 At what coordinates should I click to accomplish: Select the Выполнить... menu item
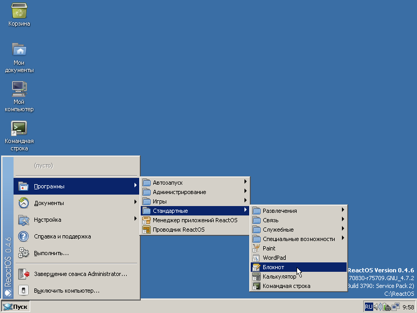click(76, 253)
